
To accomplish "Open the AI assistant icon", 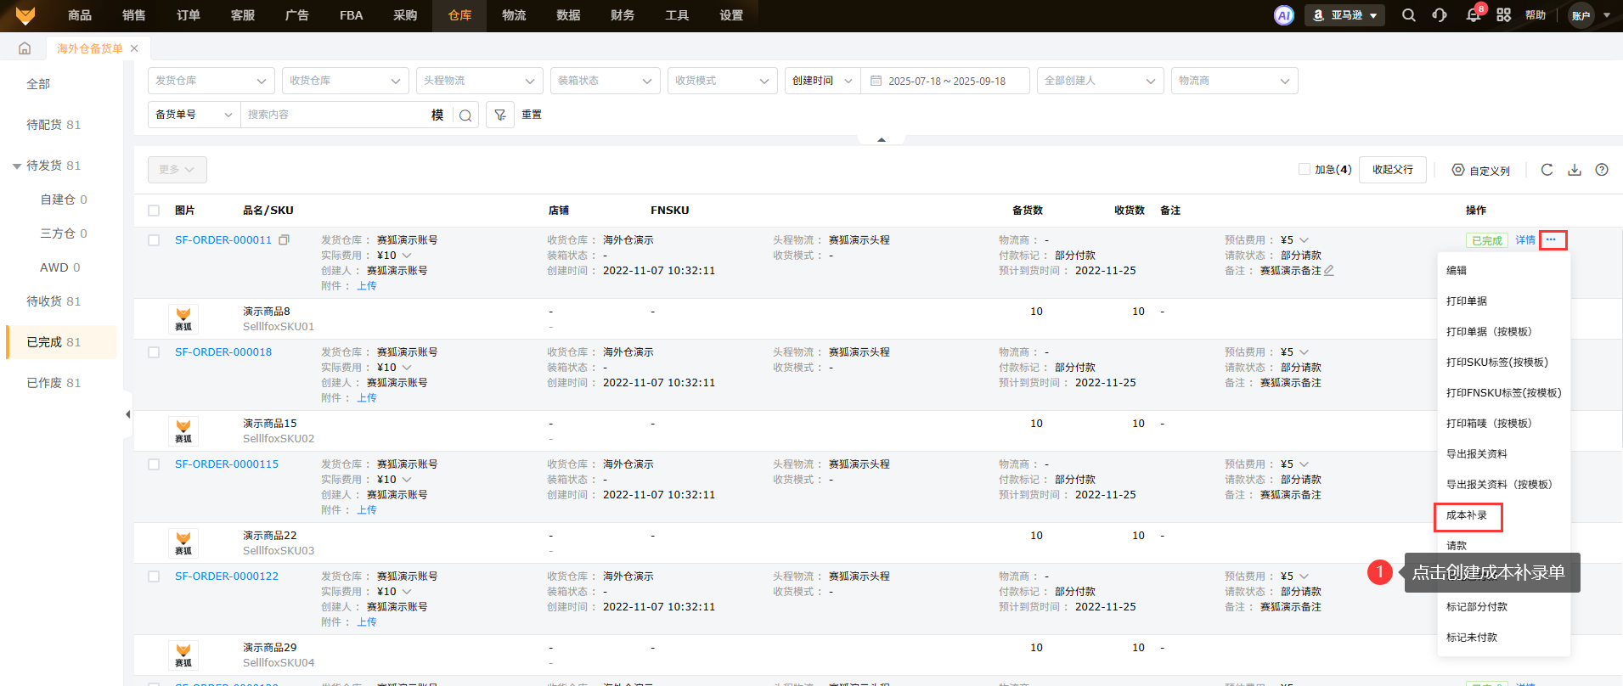I will [x=1284, y=15].
